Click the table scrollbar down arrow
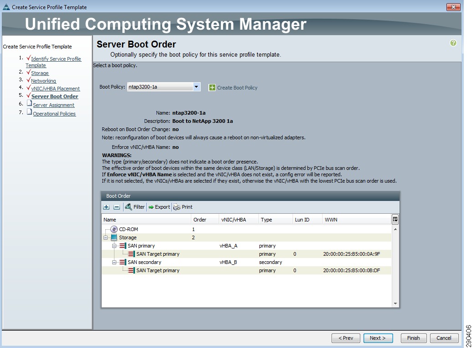472x348 pixels. pos(395,303)
